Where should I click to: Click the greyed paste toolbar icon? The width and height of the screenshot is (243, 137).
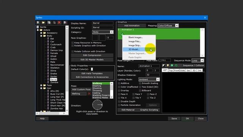tap(54, 22)
